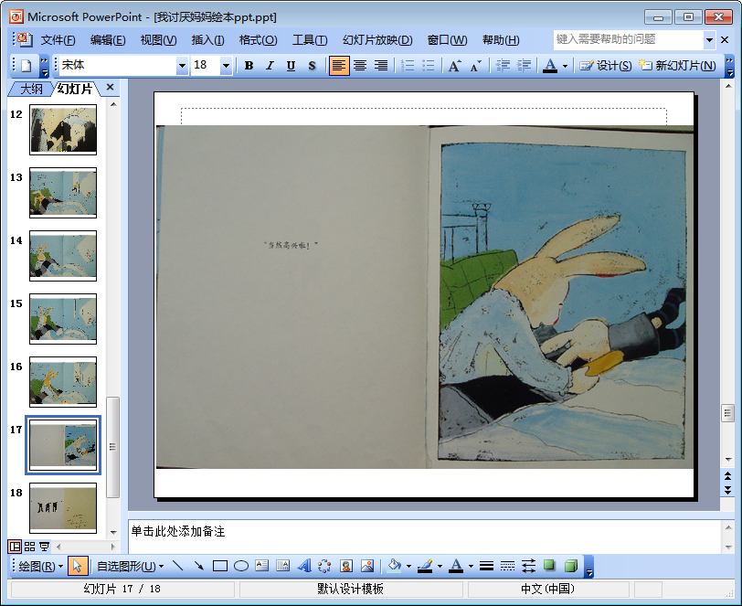The image size is (742, 606).
Task: Open 绘图(R) drawing menu
Action: coord(41,566)
